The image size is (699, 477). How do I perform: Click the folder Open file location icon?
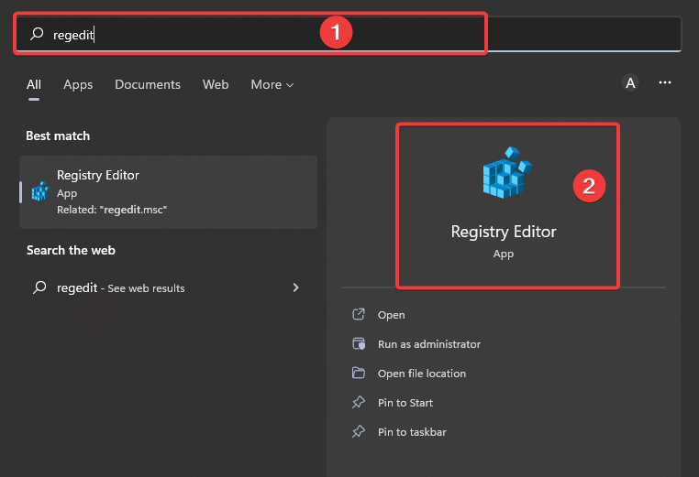(359, 373)
